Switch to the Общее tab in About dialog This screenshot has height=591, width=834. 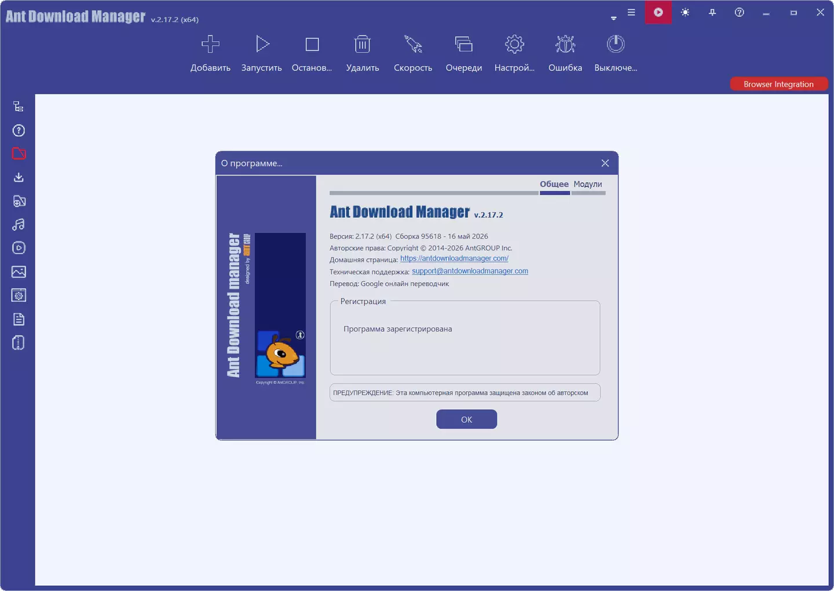click(554, 184)
